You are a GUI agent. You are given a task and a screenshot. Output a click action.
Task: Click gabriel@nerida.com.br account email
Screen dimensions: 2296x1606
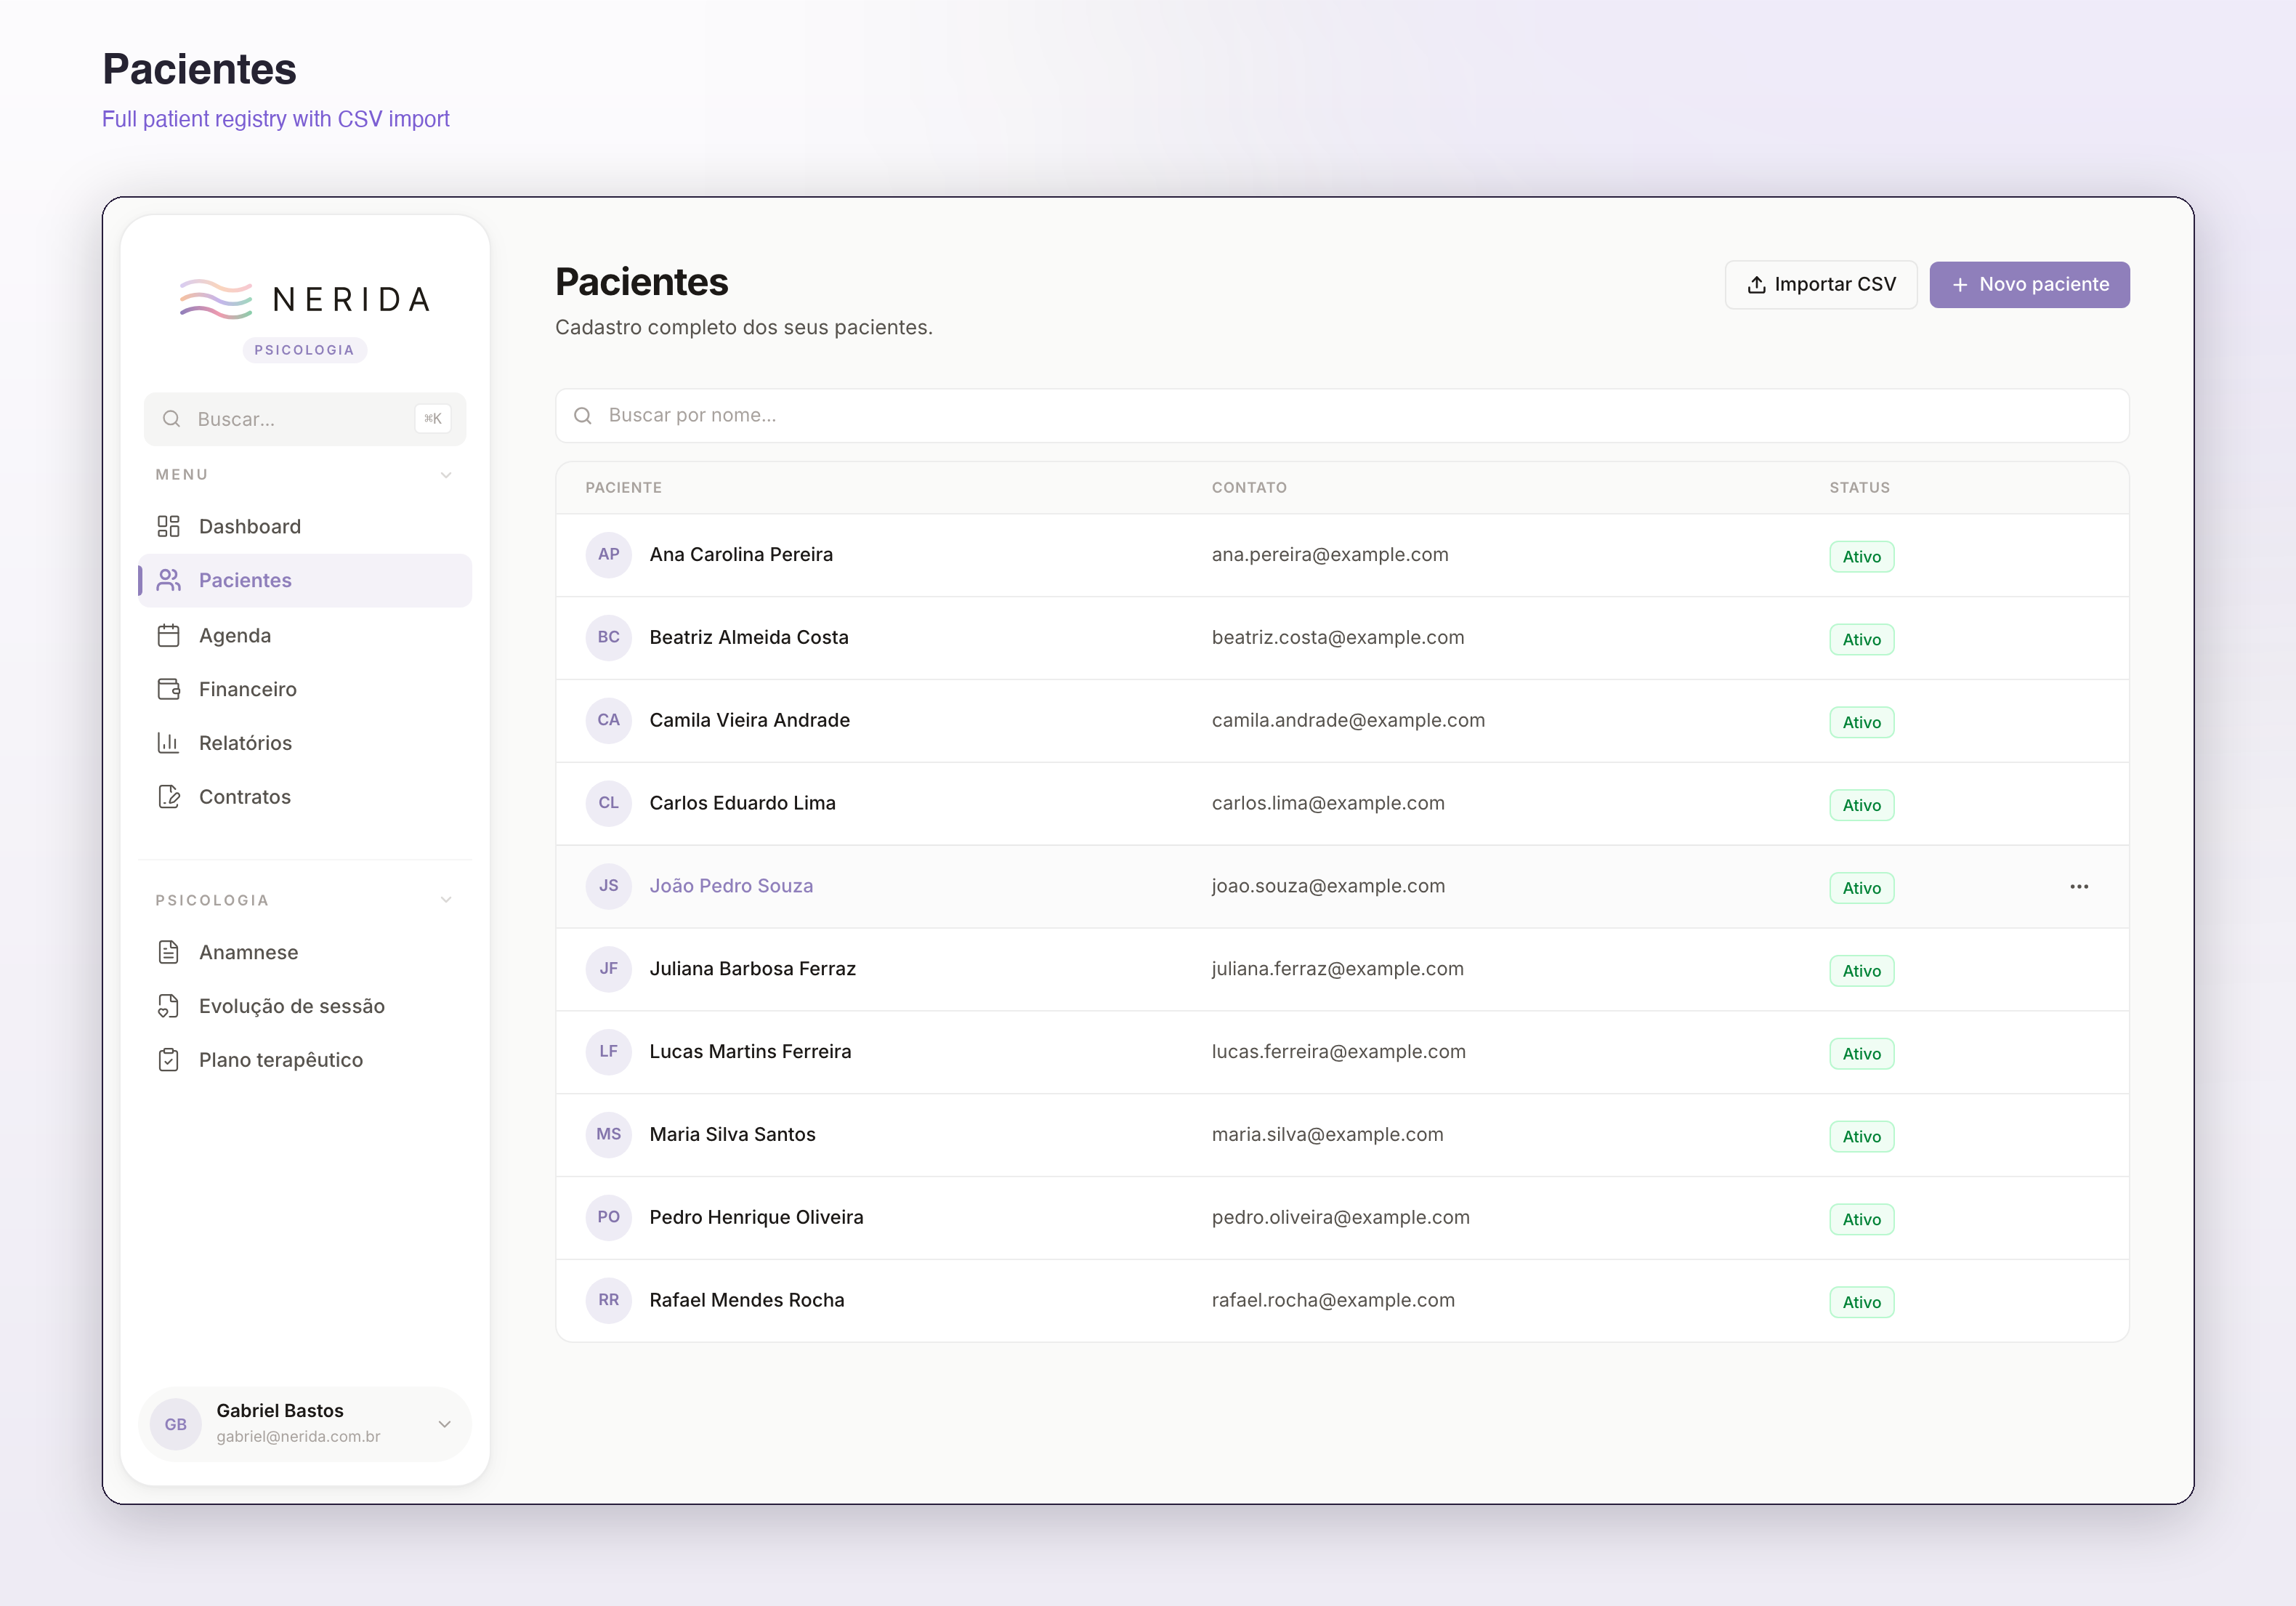298,1437
